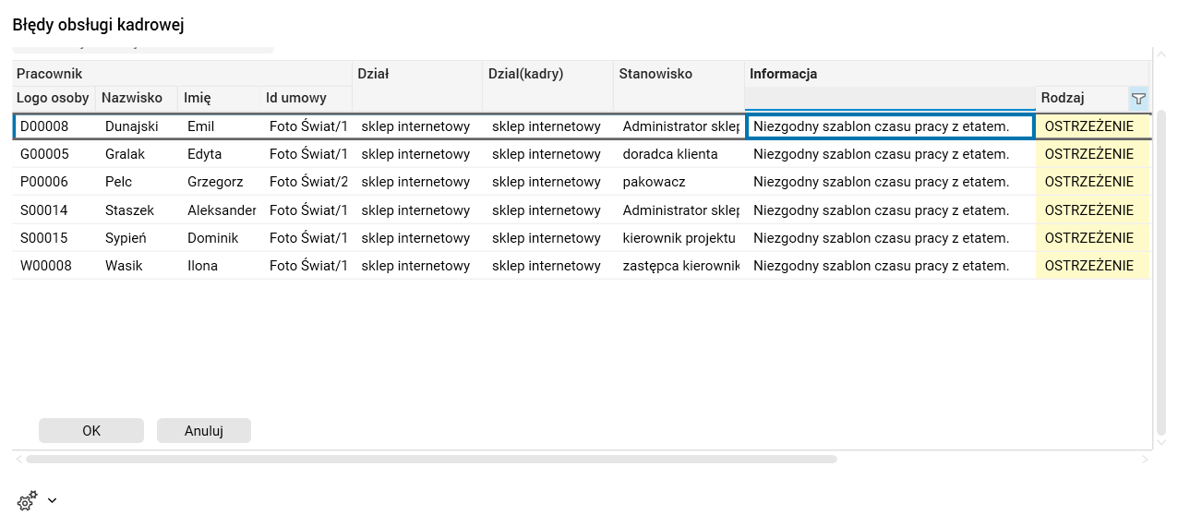Image resolution: width=1178 pixels, height=527 pixels.
Task: Expand the chevron beside the gear icon
Action: pyautogui.click(x=52, y=500)
